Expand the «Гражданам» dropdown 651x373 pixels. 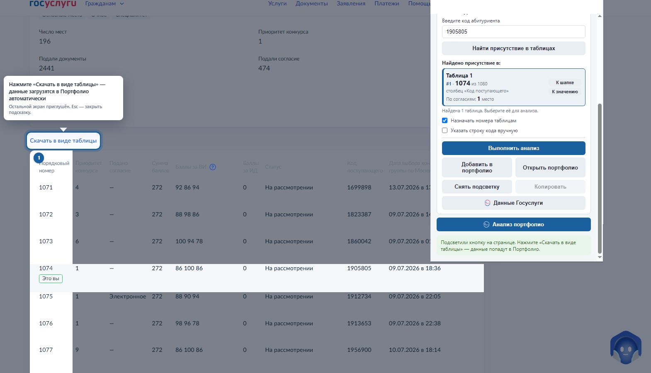pos(104,4)
